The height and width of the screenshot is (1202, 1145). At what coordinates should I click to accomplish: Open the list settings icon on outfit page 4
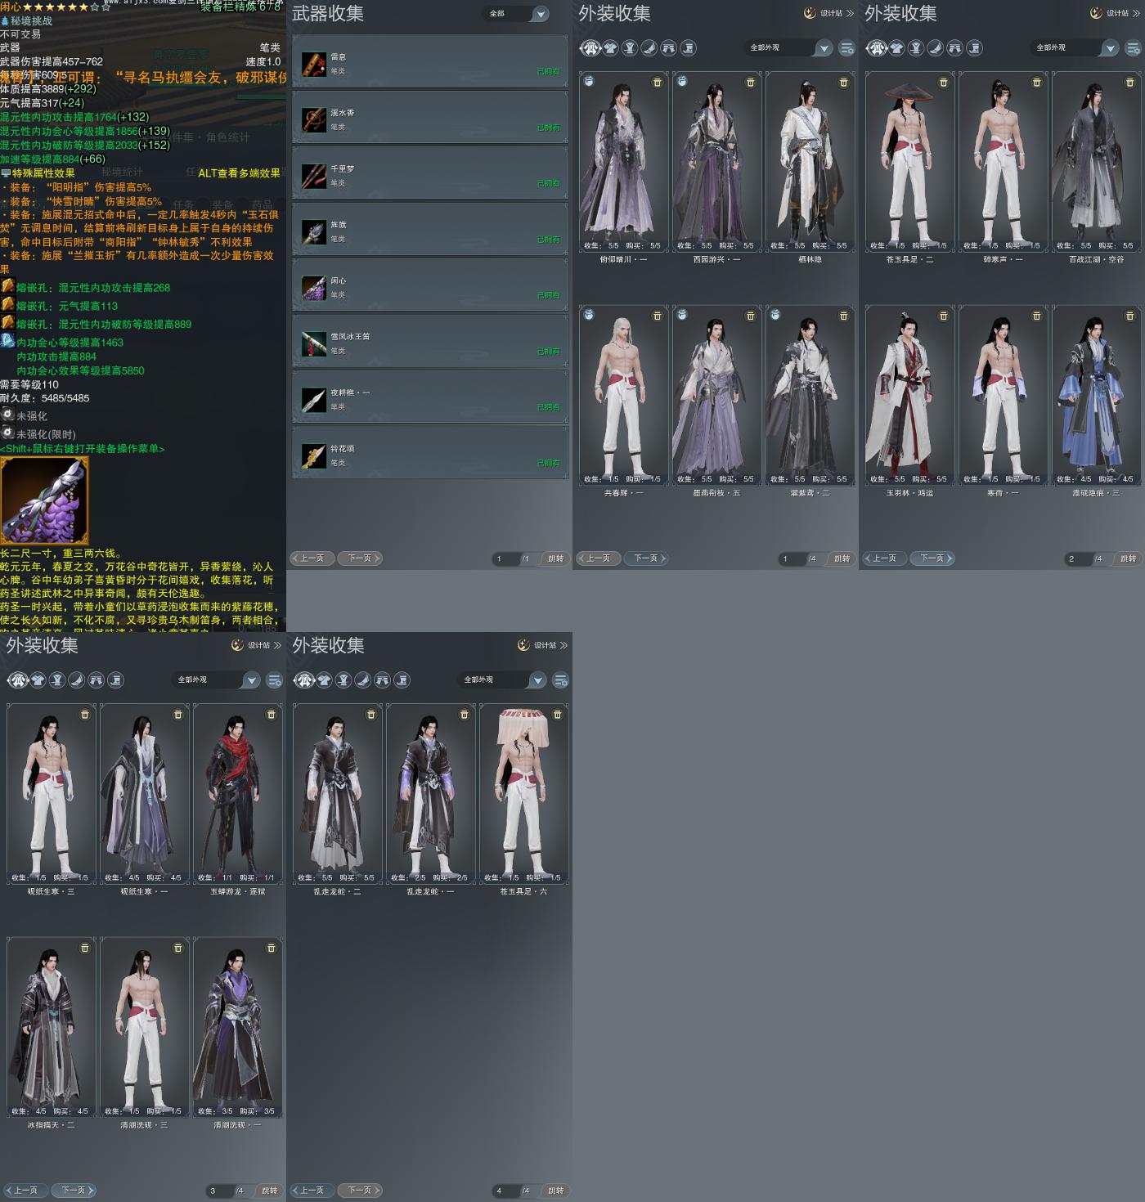pos(561,680)
